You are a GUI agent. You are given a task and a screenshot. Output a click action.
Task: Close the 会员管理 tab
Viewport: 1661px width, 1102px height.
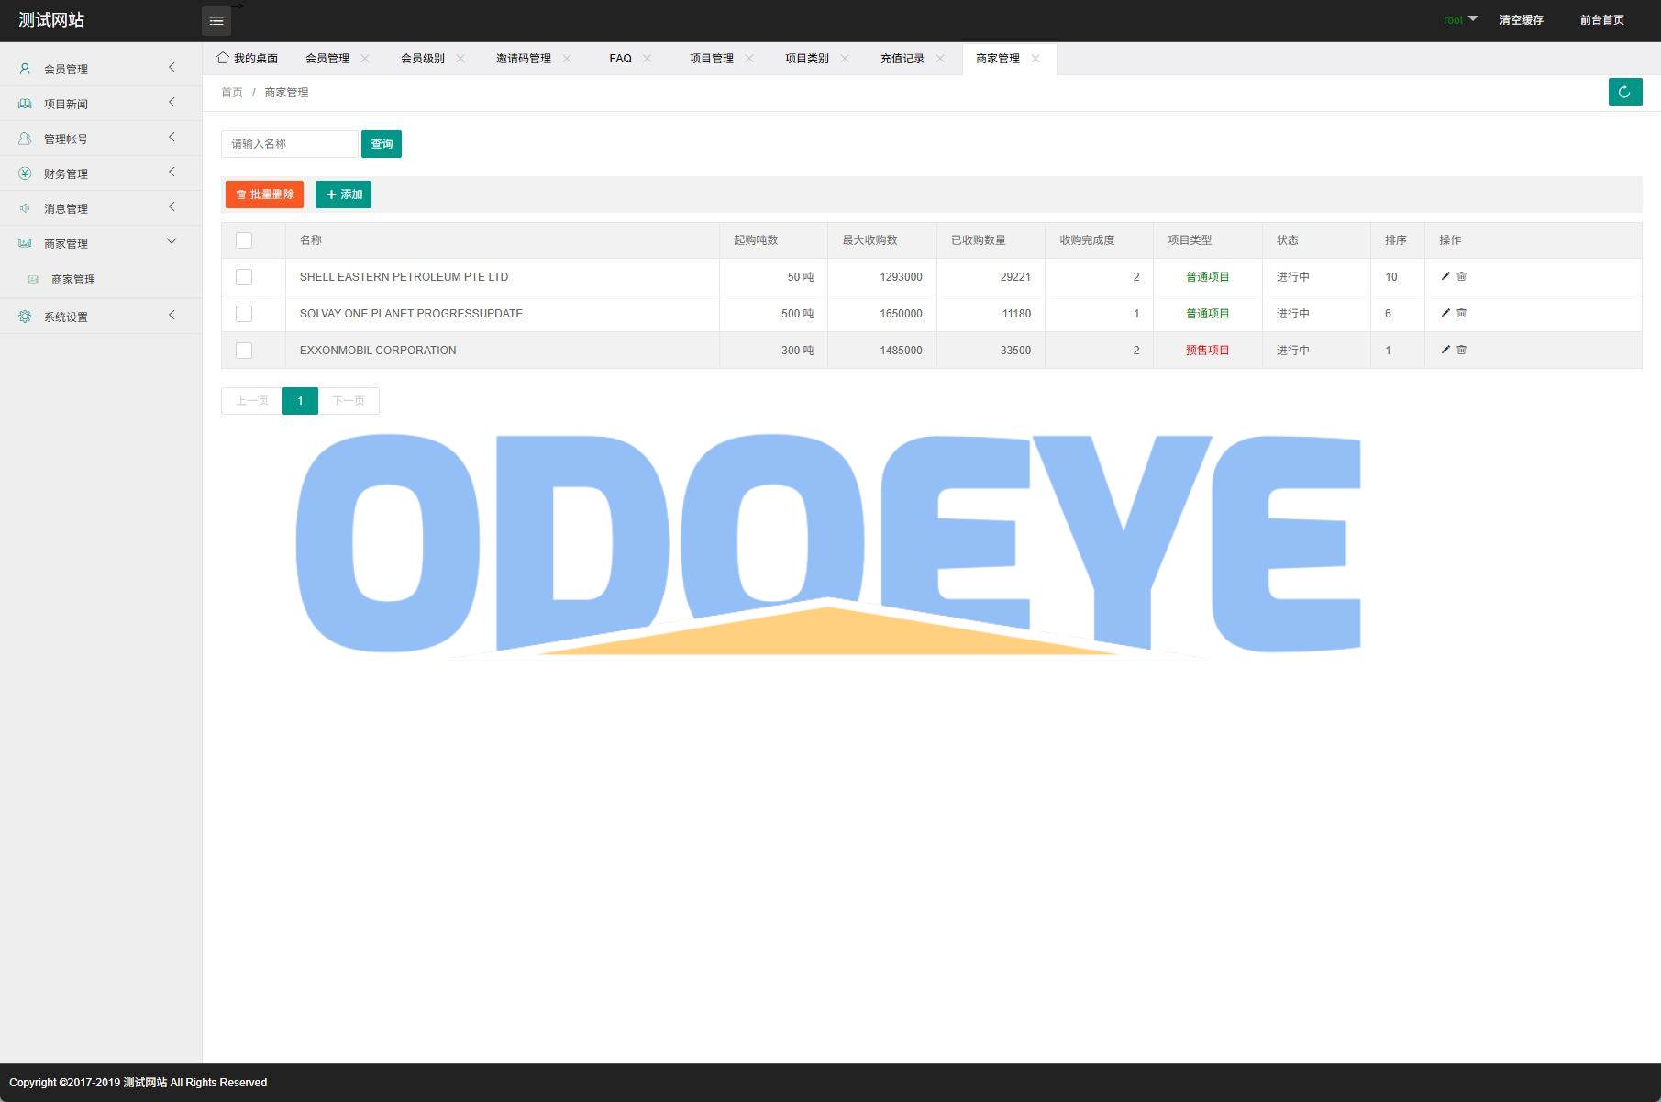(365, 58)
